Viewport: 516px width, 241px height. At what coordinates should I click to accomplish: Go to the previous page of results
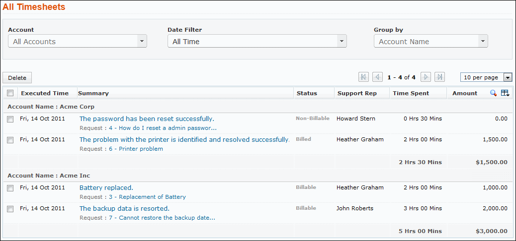point(377,77)
